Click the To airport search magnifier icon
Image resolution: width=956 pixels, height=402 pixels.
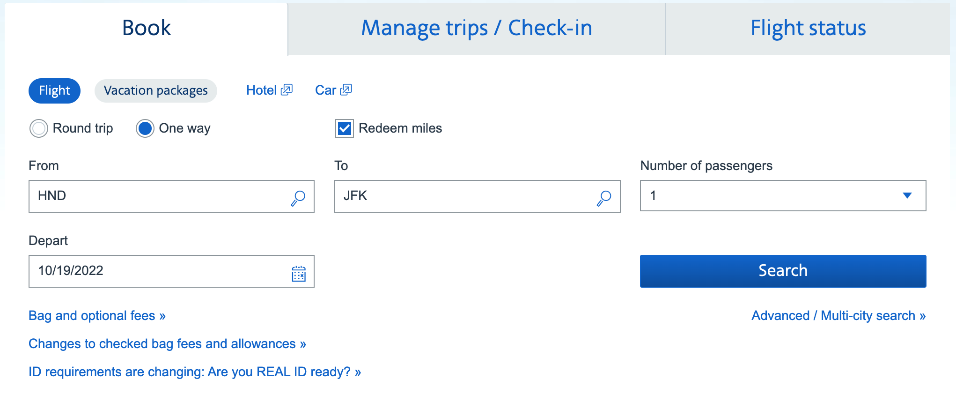(x=604, y=198)
